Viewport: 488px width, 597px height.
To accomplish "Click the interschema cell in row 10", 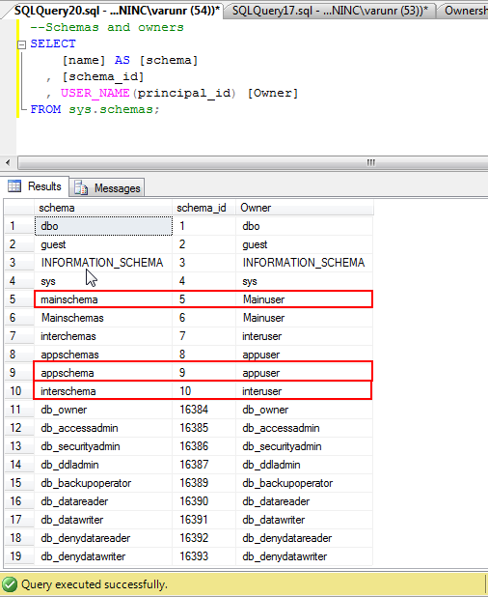I will click(103, 391).
